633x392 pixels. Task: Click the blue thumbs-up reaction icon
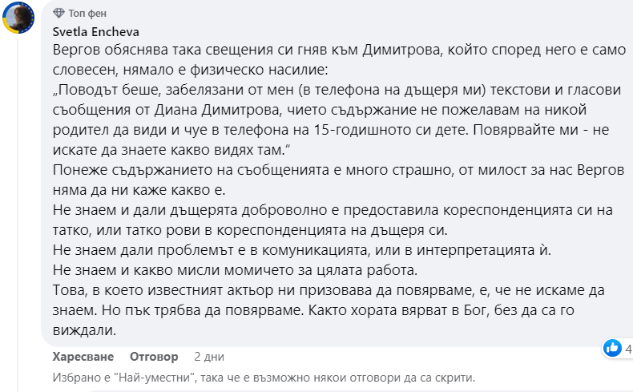(613, 348)
